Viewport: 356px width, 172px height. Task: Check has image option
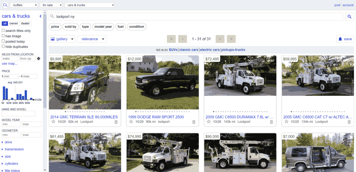(3, 36)
